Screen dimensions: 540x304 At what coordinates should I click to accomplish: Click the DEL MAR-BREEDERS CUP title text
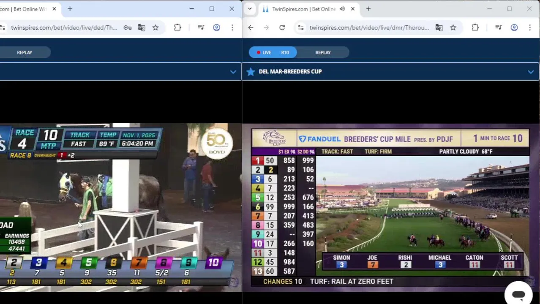click(x=290, y=72)
